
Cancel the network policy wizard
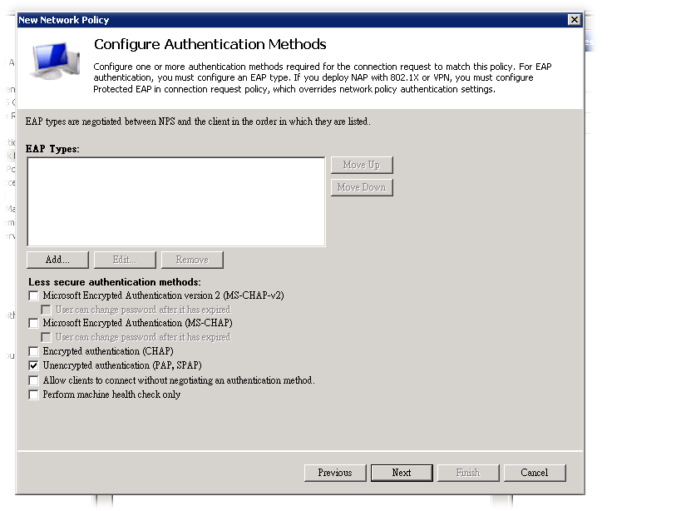[x=535, y=473]
